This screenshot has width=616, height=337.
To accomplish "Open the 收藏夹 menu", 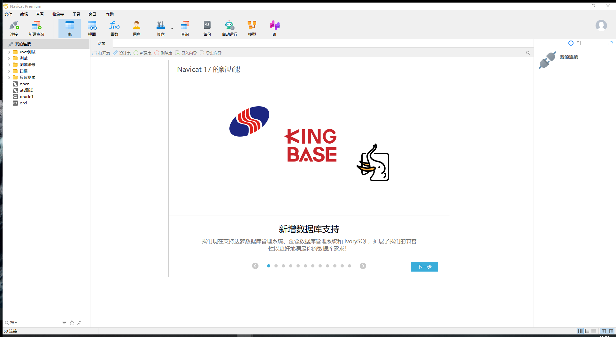I will [58, 14].
